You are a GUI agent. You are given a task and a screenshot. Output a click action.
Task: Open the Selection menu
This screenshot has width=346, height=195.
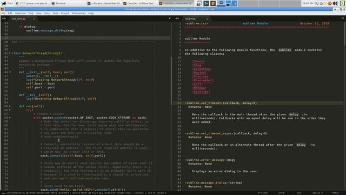click(21, 13)
